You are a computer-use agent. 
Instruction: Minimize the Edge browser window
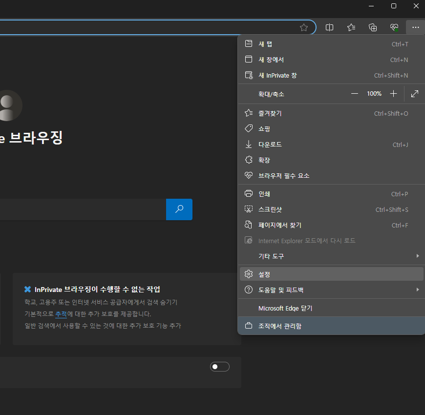click(371, 6)
